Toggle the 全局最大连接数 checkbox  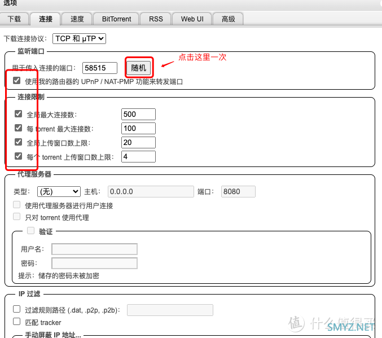pos(18,114)
